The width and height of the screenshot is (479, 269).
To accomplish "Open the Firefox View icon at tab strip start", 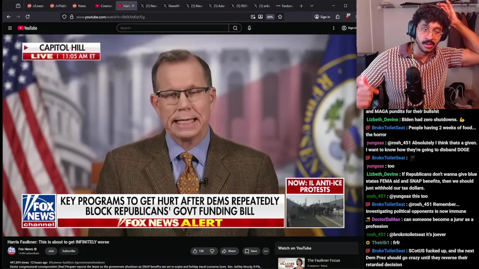I will pos(18,6).
